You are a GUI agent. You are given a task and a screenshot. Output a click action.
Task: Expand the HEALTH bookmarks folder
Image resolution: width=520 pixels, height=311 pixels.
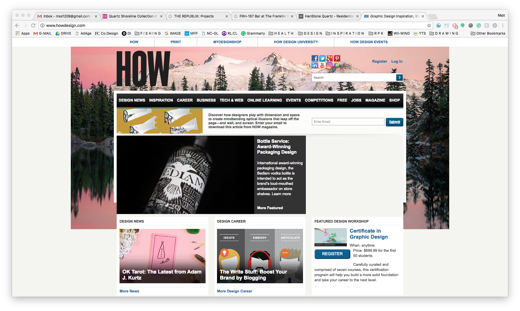point(281,33)
